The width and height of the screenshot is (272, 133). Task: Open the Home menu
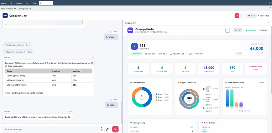[x=3, y=3]
